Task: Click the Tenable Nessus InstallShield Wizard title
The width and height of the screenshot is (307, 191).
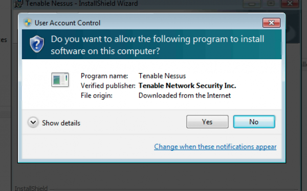Action: (x=82, y=4)
